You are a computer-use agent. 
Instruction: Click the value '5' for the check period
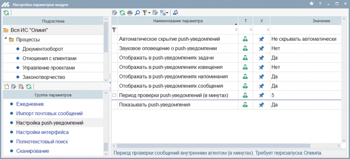(273, 95)
